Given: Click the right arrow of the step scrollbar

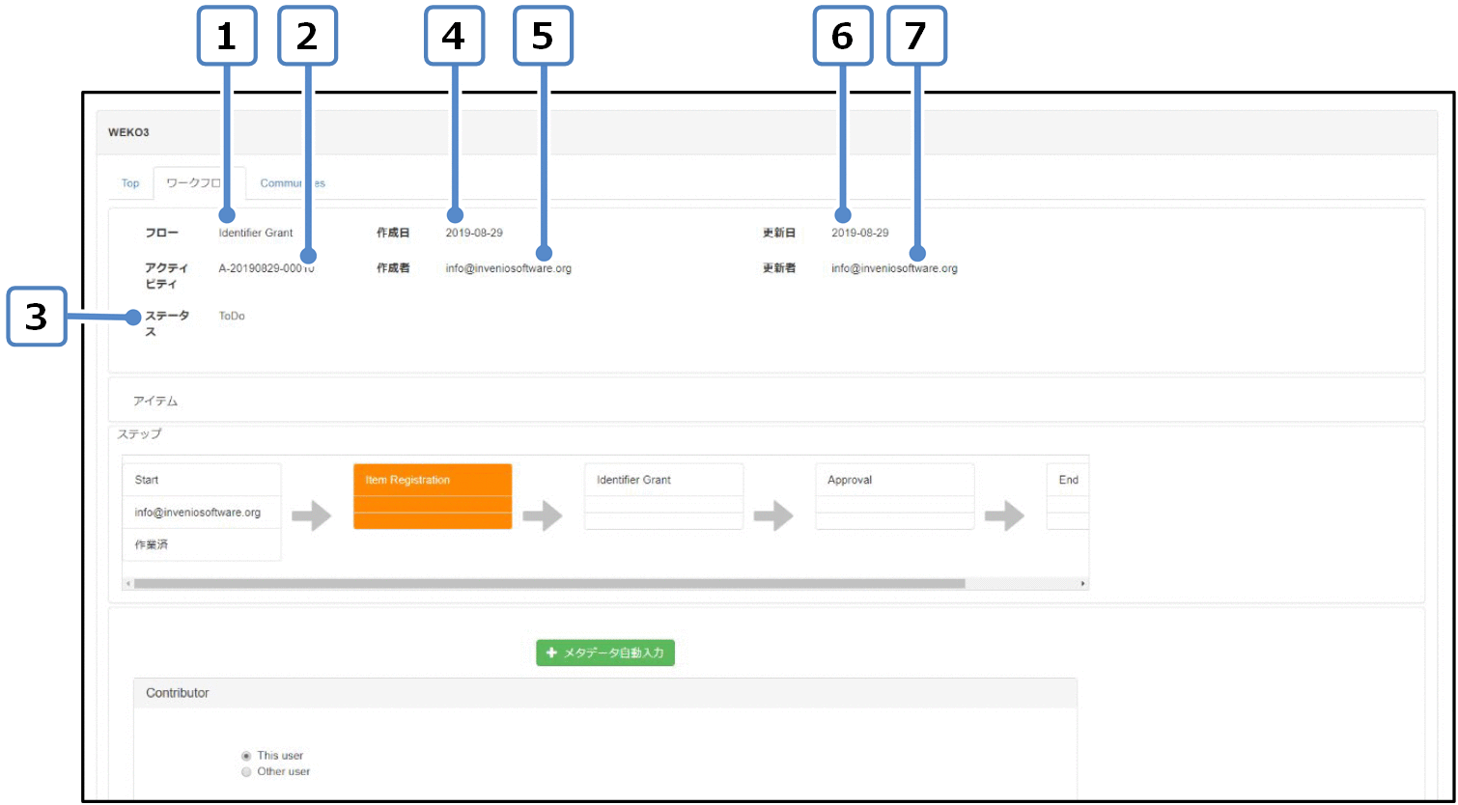Looking at the screenshot, I should coord(1082,584).
